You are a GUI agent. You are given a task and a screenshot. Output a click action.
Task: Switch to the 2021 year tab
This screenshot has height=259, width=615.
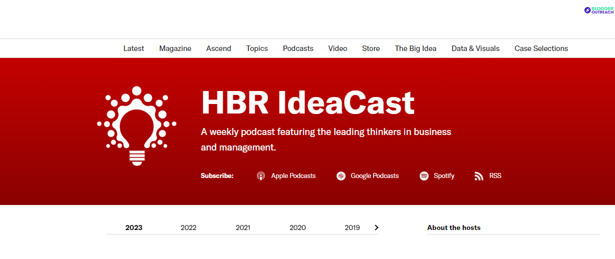point(243,227)
